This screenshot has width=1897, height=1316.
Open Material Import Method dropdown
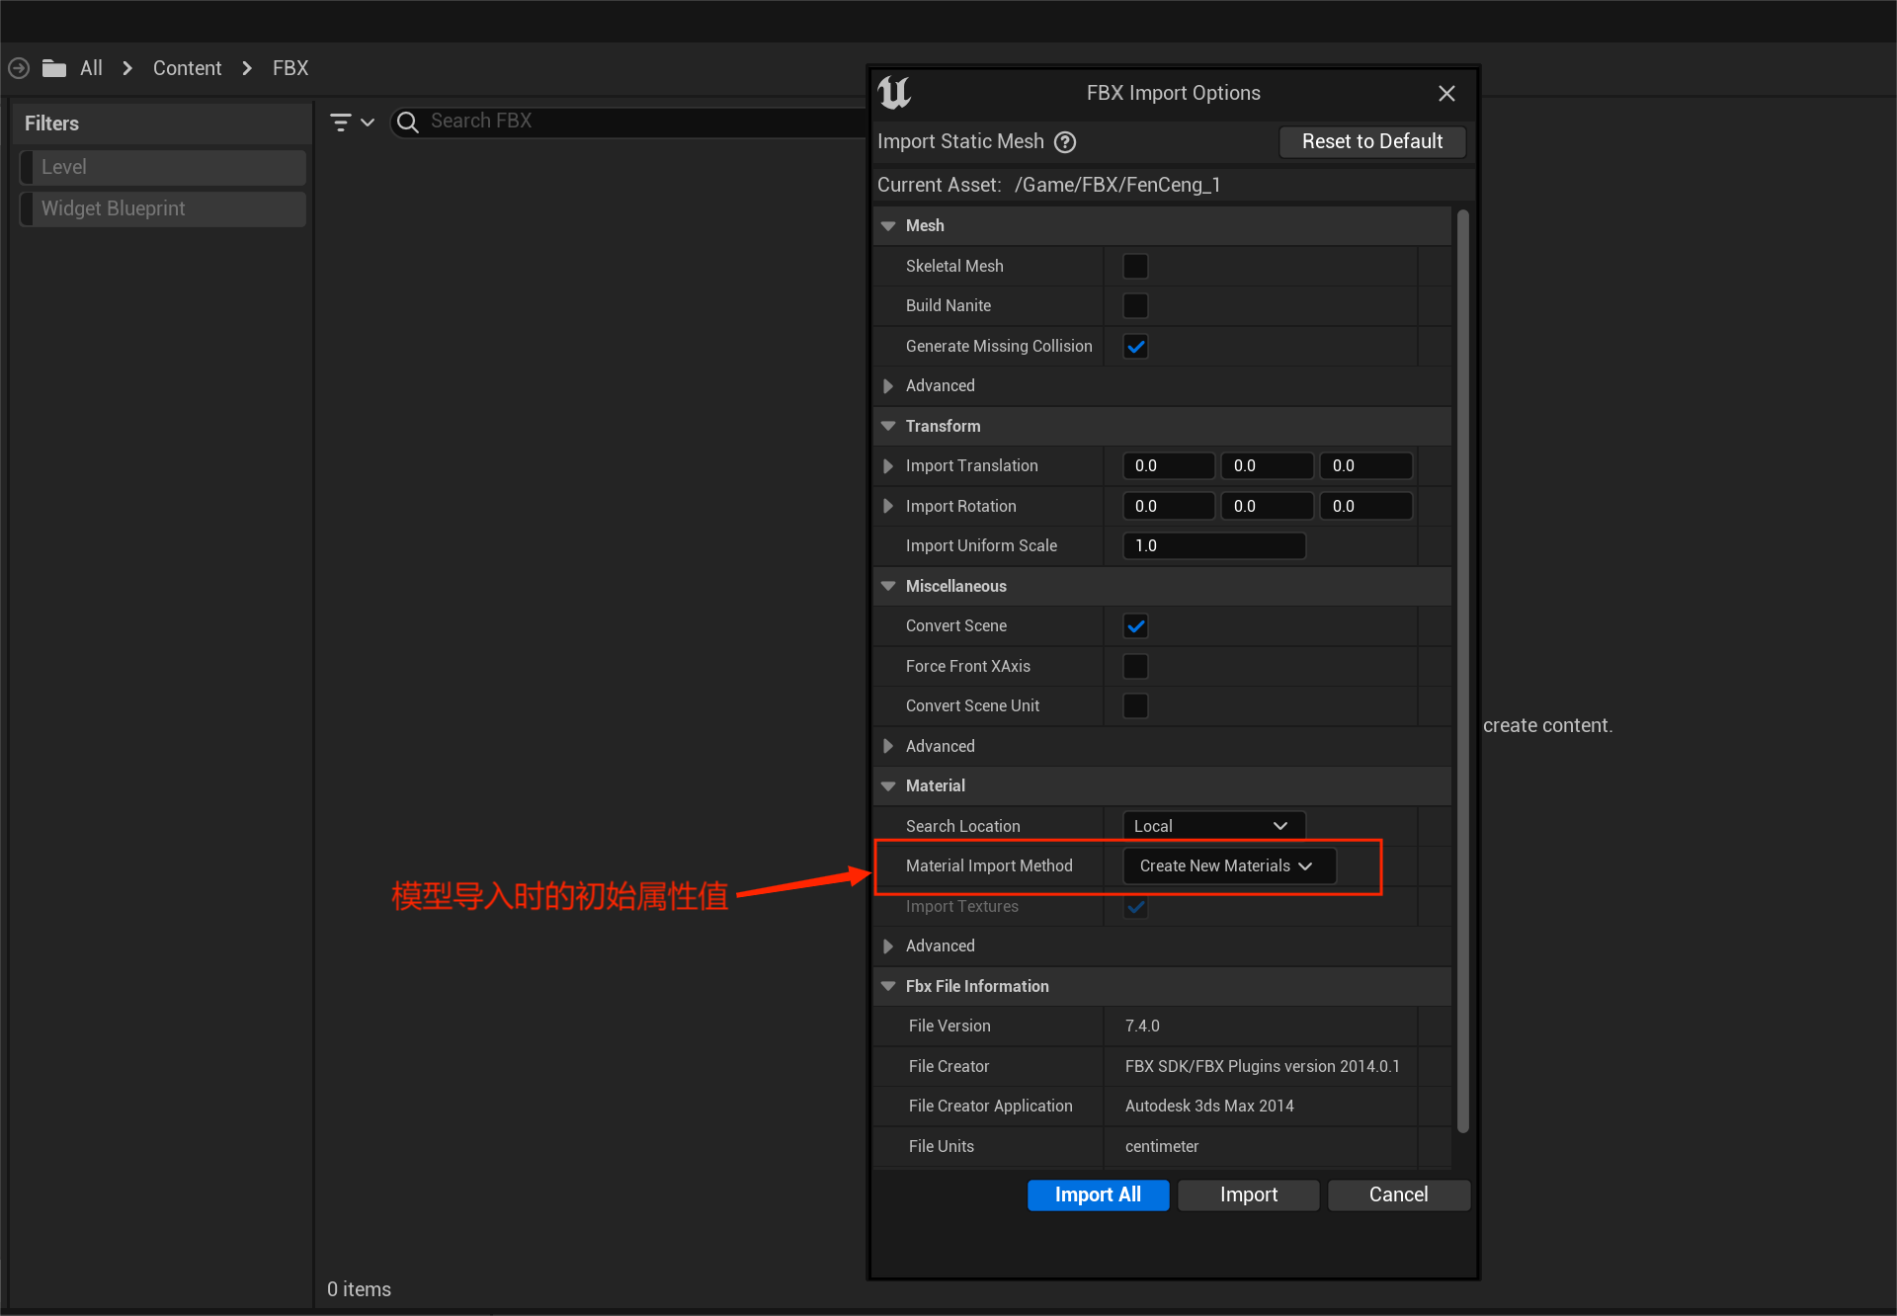click(1230, 866)
